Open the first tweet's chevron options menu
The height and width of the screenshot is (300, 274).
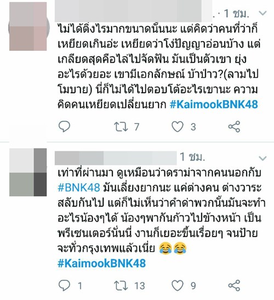tap(262, 13)
